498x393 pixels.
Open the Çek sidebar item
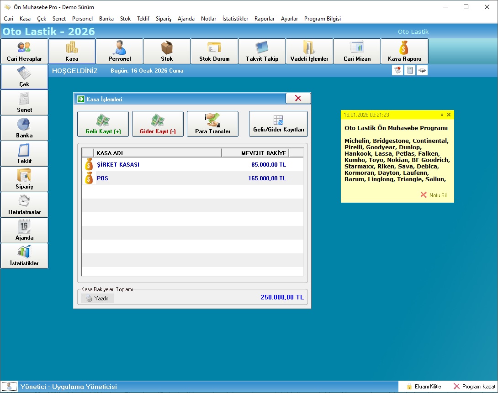coord(24,77)
